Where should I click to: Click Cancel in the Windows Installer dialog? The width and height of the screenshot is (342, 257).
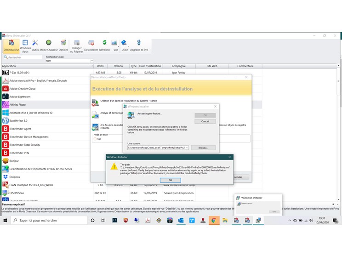[205, 121]
